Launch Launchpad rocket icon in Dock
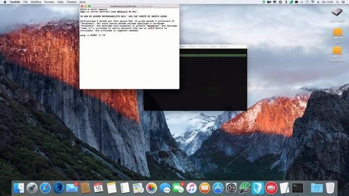 coord(32,188)
